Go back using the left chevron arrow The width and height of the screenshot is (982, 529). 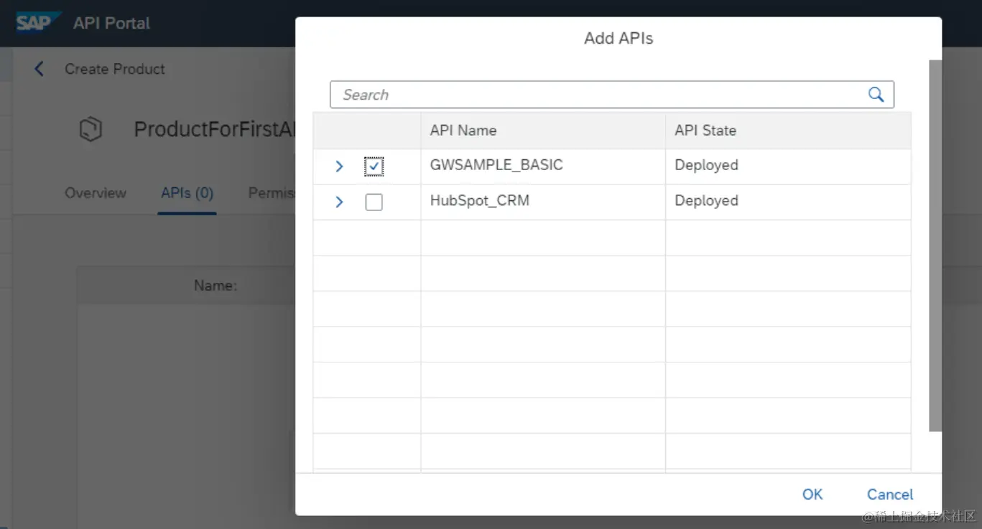40,69
